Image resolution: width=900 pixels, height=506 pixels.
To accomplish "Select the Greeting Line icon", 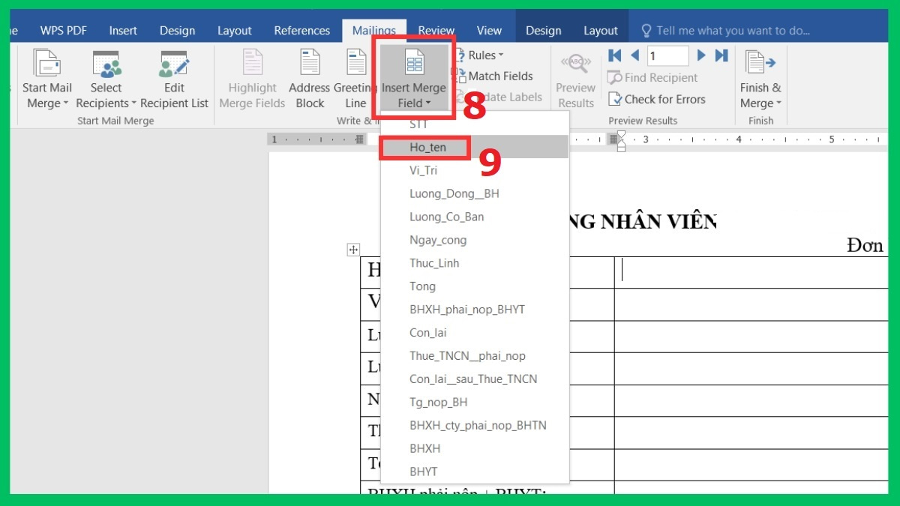I will tap(355, 78).
